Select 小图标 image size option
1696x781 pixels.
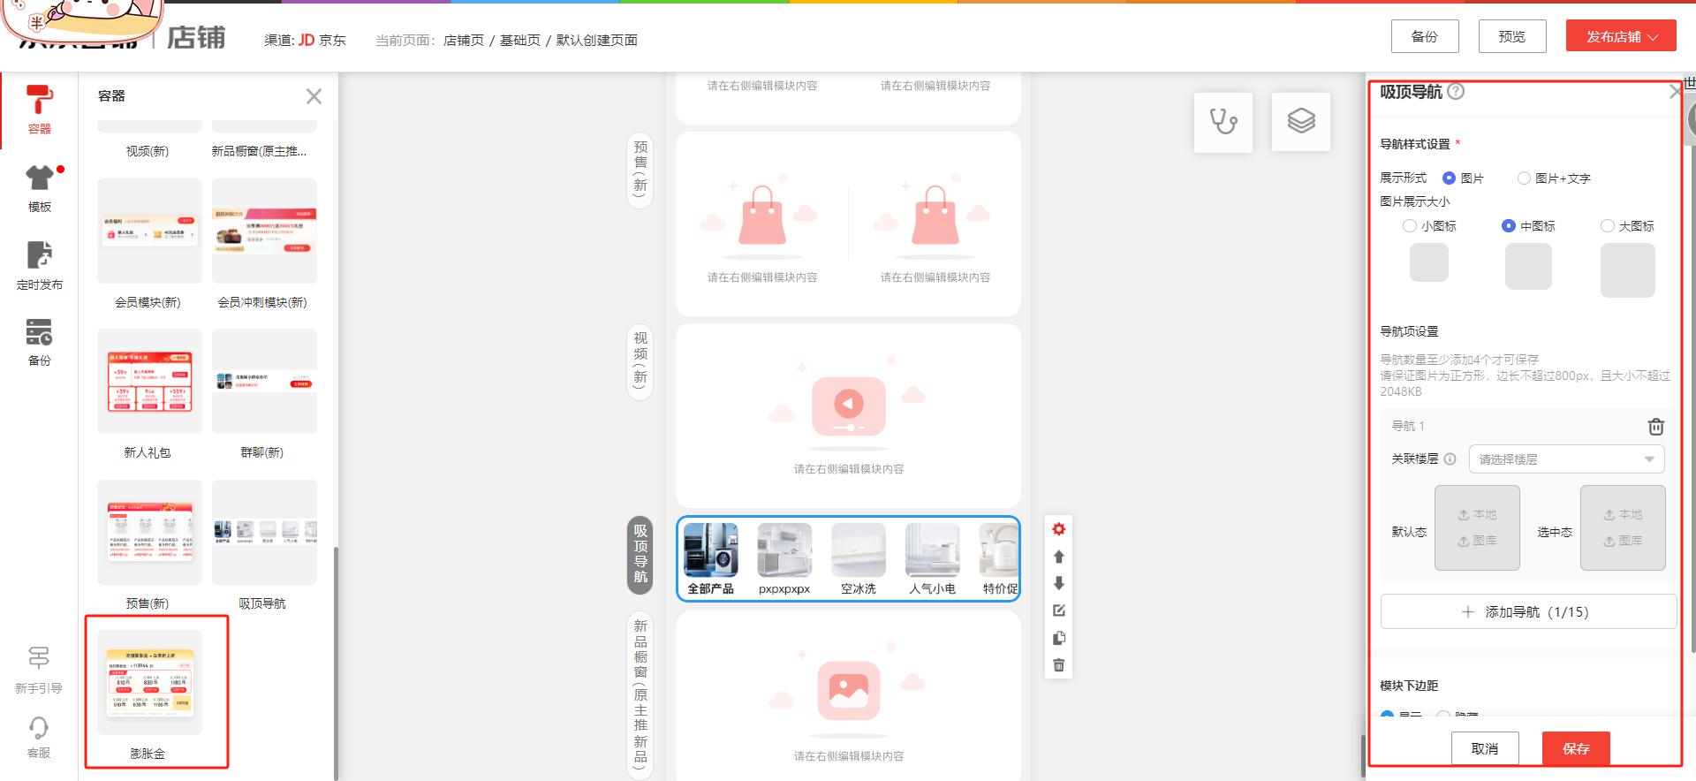coord(1410,226)
